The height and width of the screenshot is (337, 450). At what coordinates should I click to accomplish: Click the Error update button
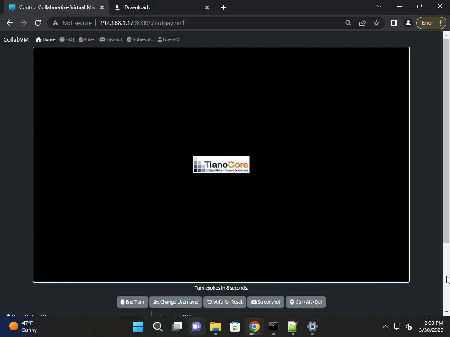pyautogui.click(x=427, y=23)
